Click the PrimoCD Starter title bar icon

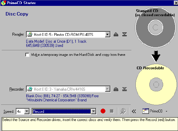[x=3, y=3]
